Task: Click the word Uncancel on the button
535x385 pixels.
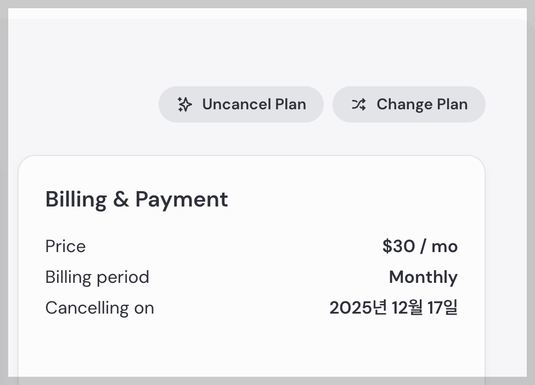Action: pos(236,104)
